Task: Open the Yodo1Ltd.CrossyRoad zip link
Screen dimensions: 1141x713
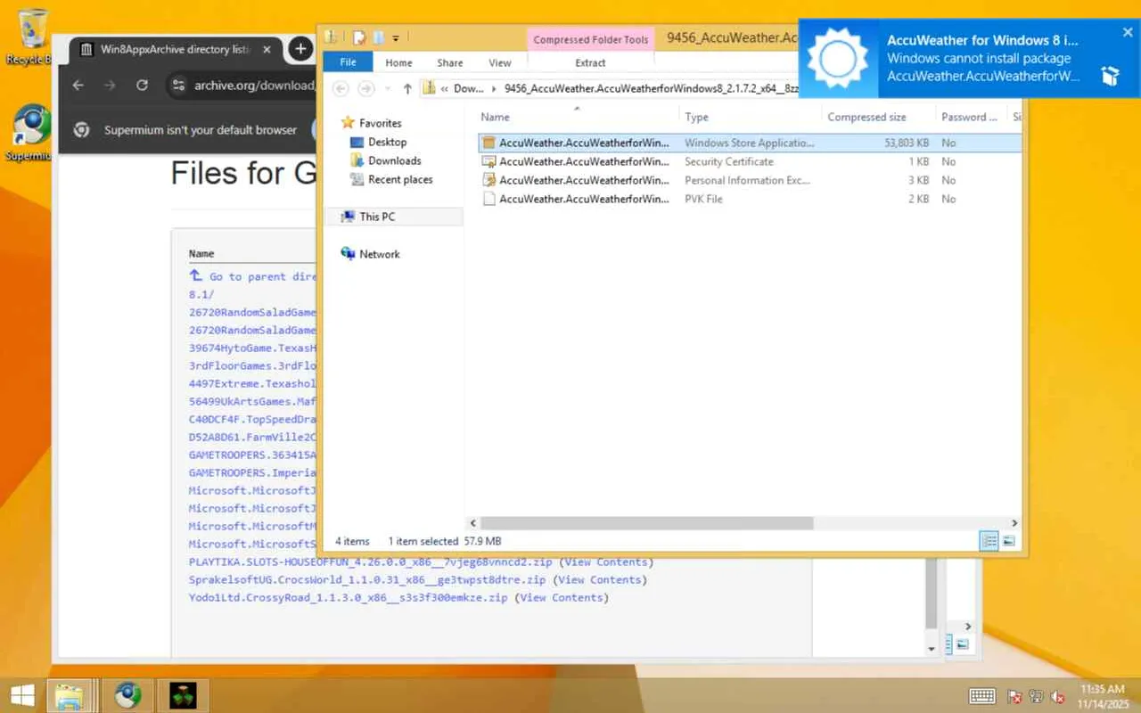Action: [x=348, y=597]
